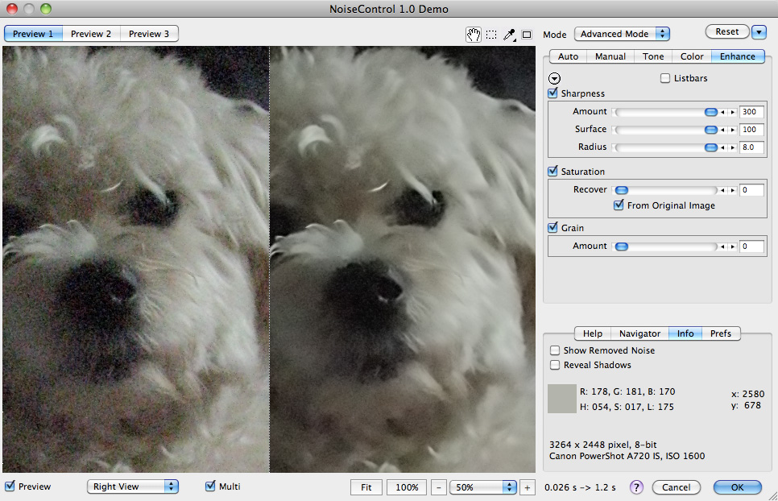
Task: Open the Right View dropdown
Action: [x=132, y=487]
